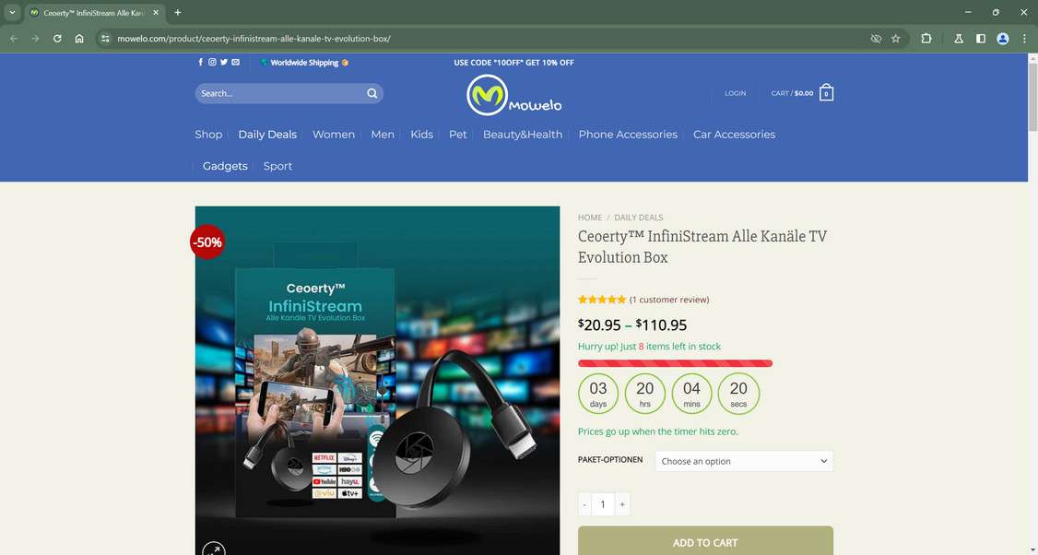Open the email contact icon

[x=234, y=62]
